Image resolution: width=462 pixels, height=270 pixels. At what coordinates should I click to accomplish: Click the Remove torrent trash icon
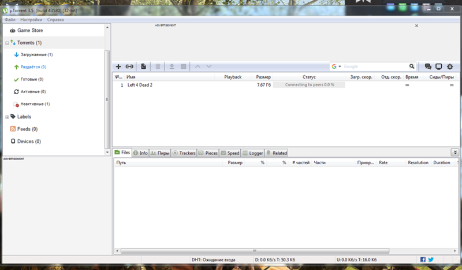tap(158, 66)
